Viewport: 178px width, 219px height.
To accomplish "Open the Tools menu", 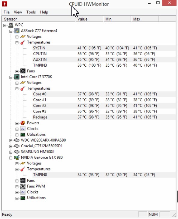I will click(x=31, y=12).
